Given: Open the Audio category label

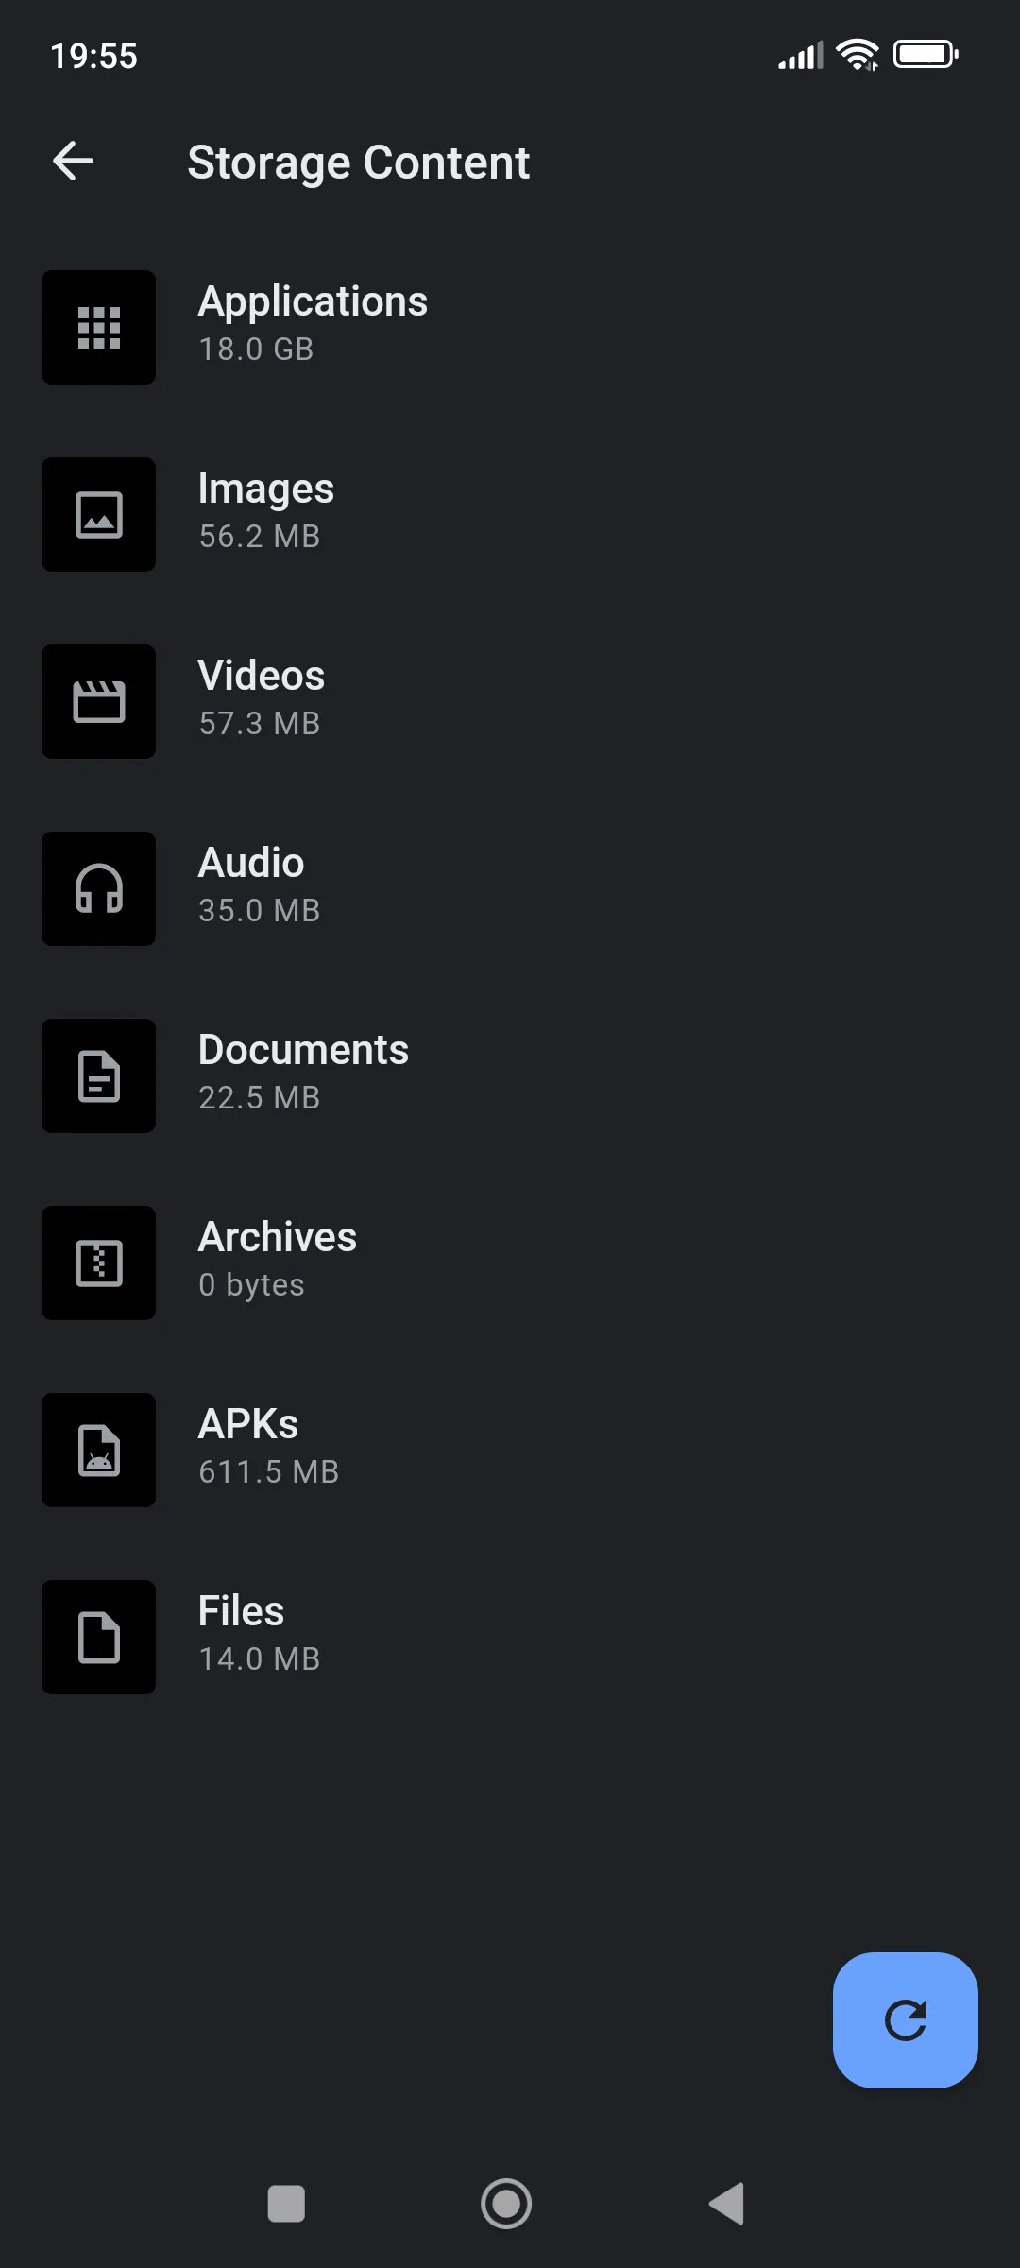Looking at the screenshot, I should click(x=251, y=863).
